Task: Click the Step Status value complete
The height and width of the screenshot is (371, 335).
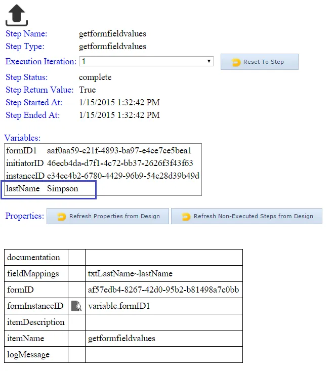Action: tap(95, 77)
